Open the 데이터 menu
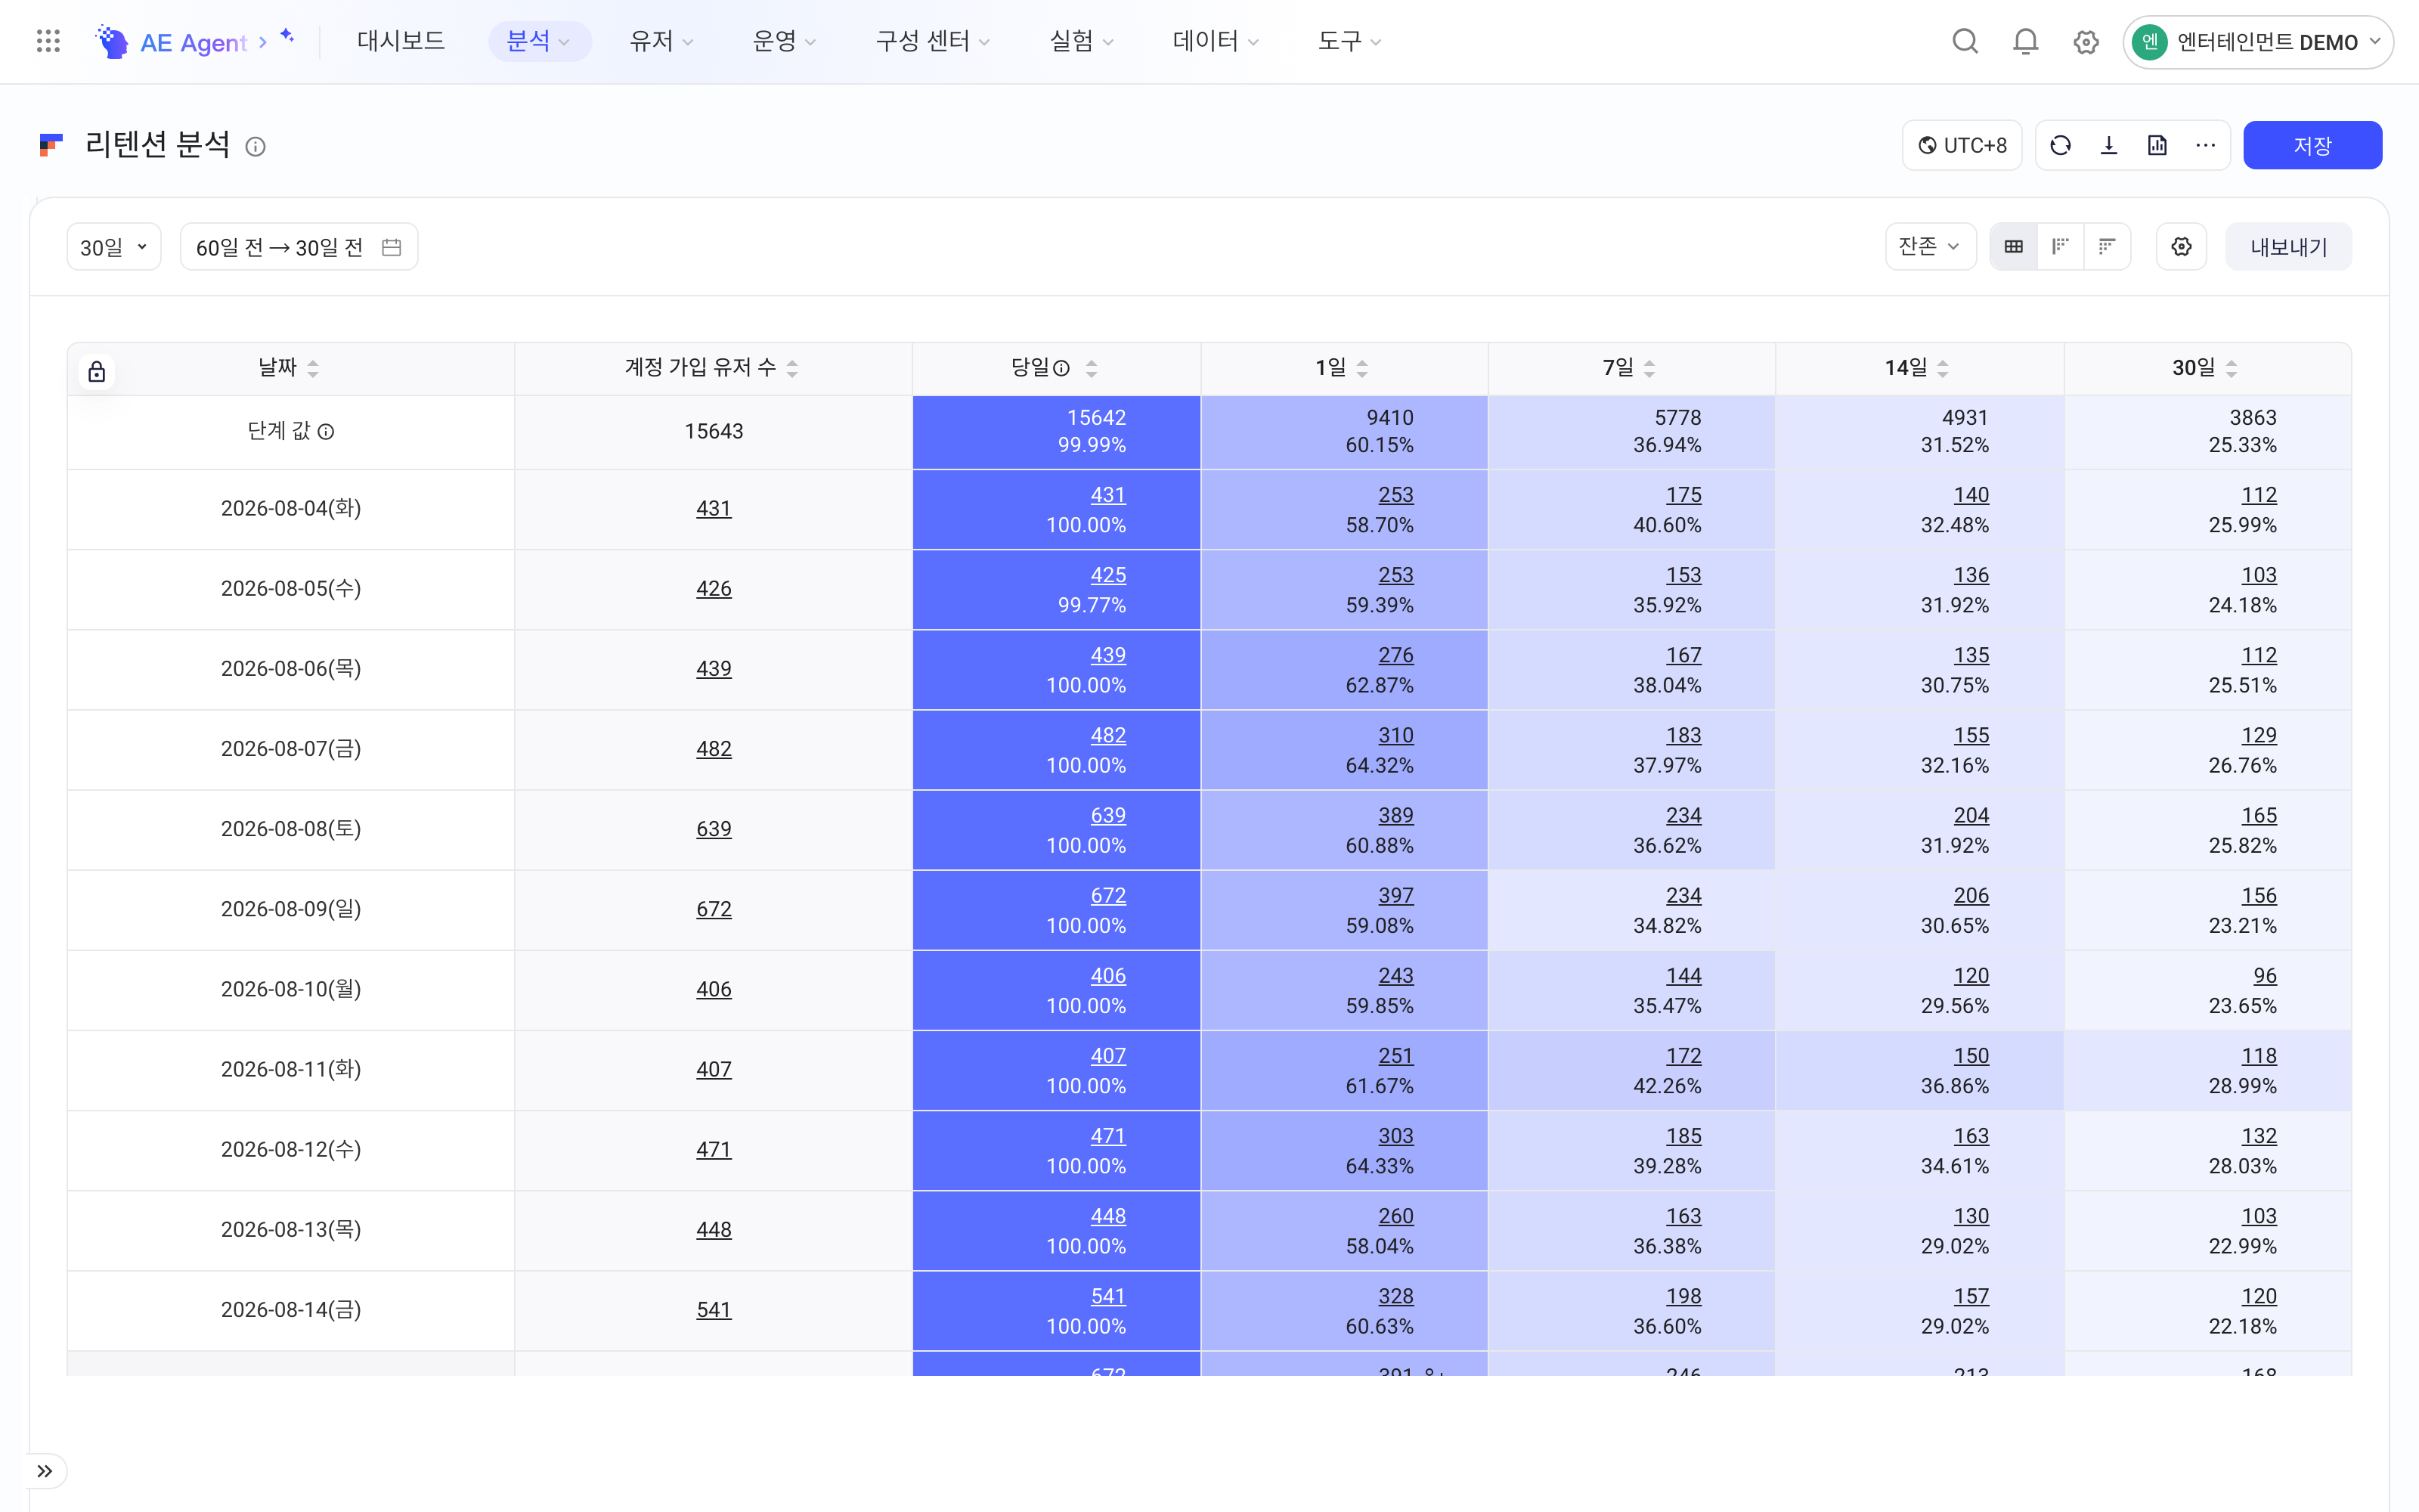This screenshot has width=2419, height=1512. (1216, 41)
